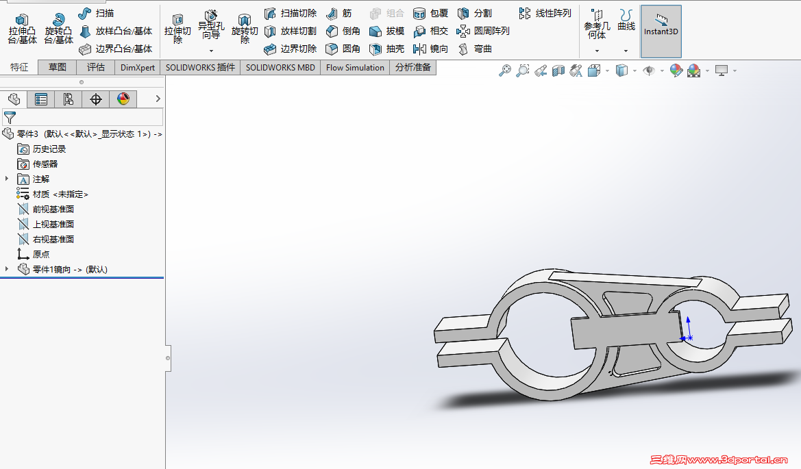Expand the 零件1镜向 tree node
Screen dimensions: 801x469
click(x=7, y=269)
